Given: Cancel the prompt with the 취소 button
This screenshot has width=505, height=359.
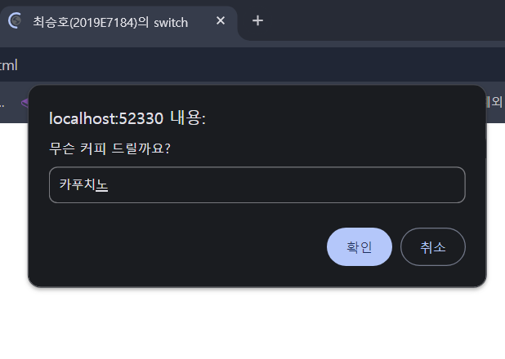Looking at the screenshot, I should tap(433, 246).
